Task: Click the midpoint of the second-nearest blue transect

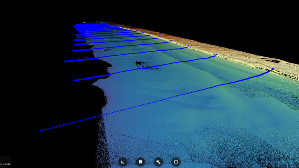Action: click(x=146, y=68)
